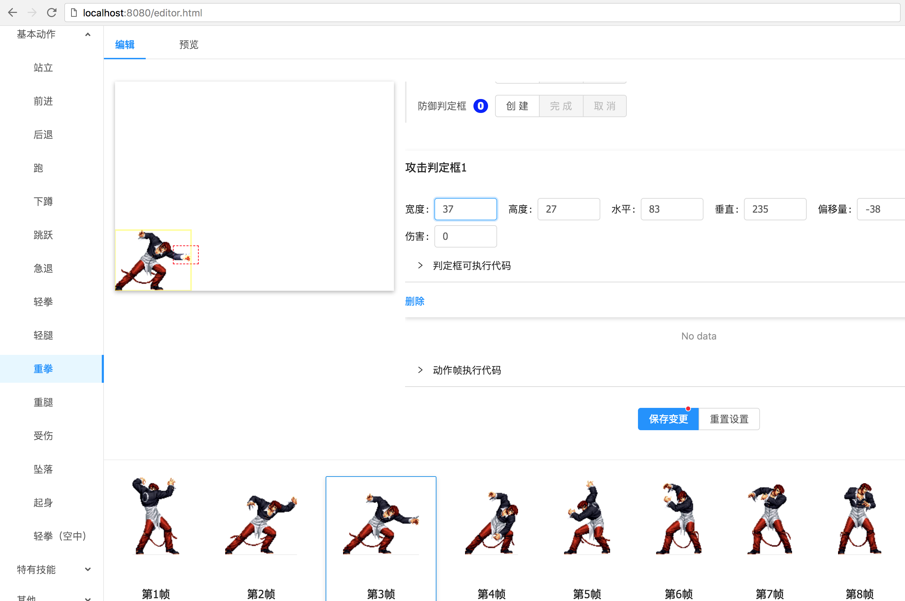Click the browser back arrow
The height and width of the screenshot is (601, 905).
click(13, 13)
